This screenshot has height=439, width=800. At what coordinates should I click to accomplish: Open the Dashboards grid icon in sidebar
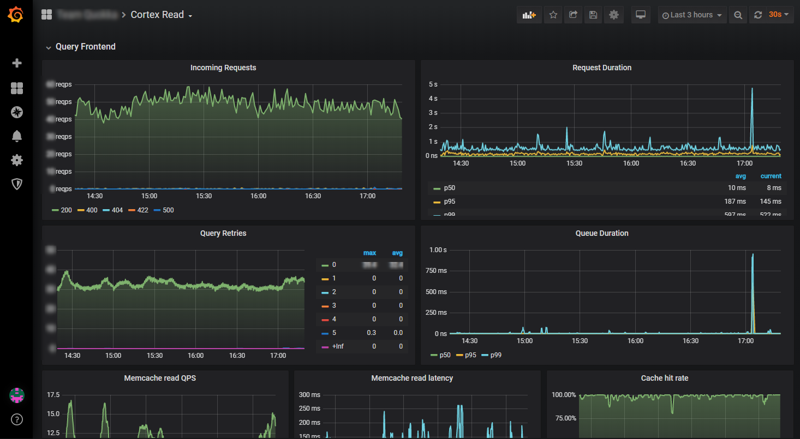pos(17,88)
